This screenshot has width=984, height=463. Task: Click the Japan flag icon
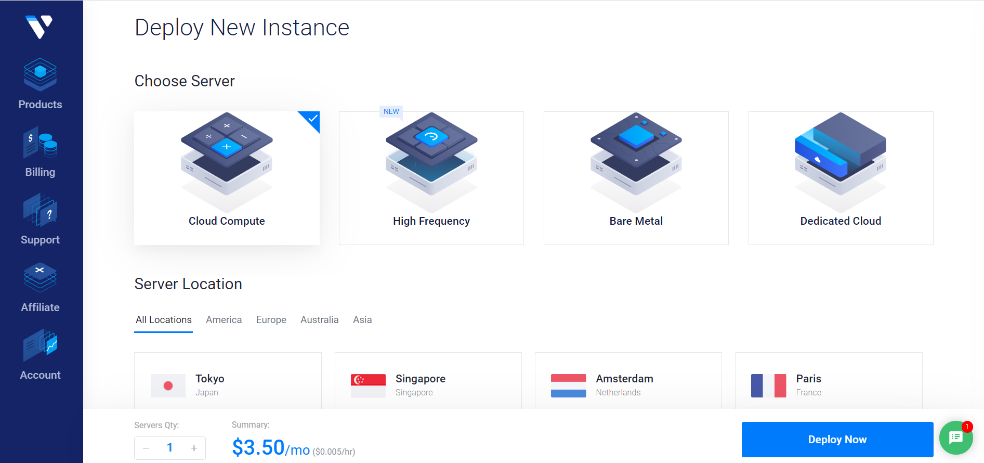pos(168,385)
